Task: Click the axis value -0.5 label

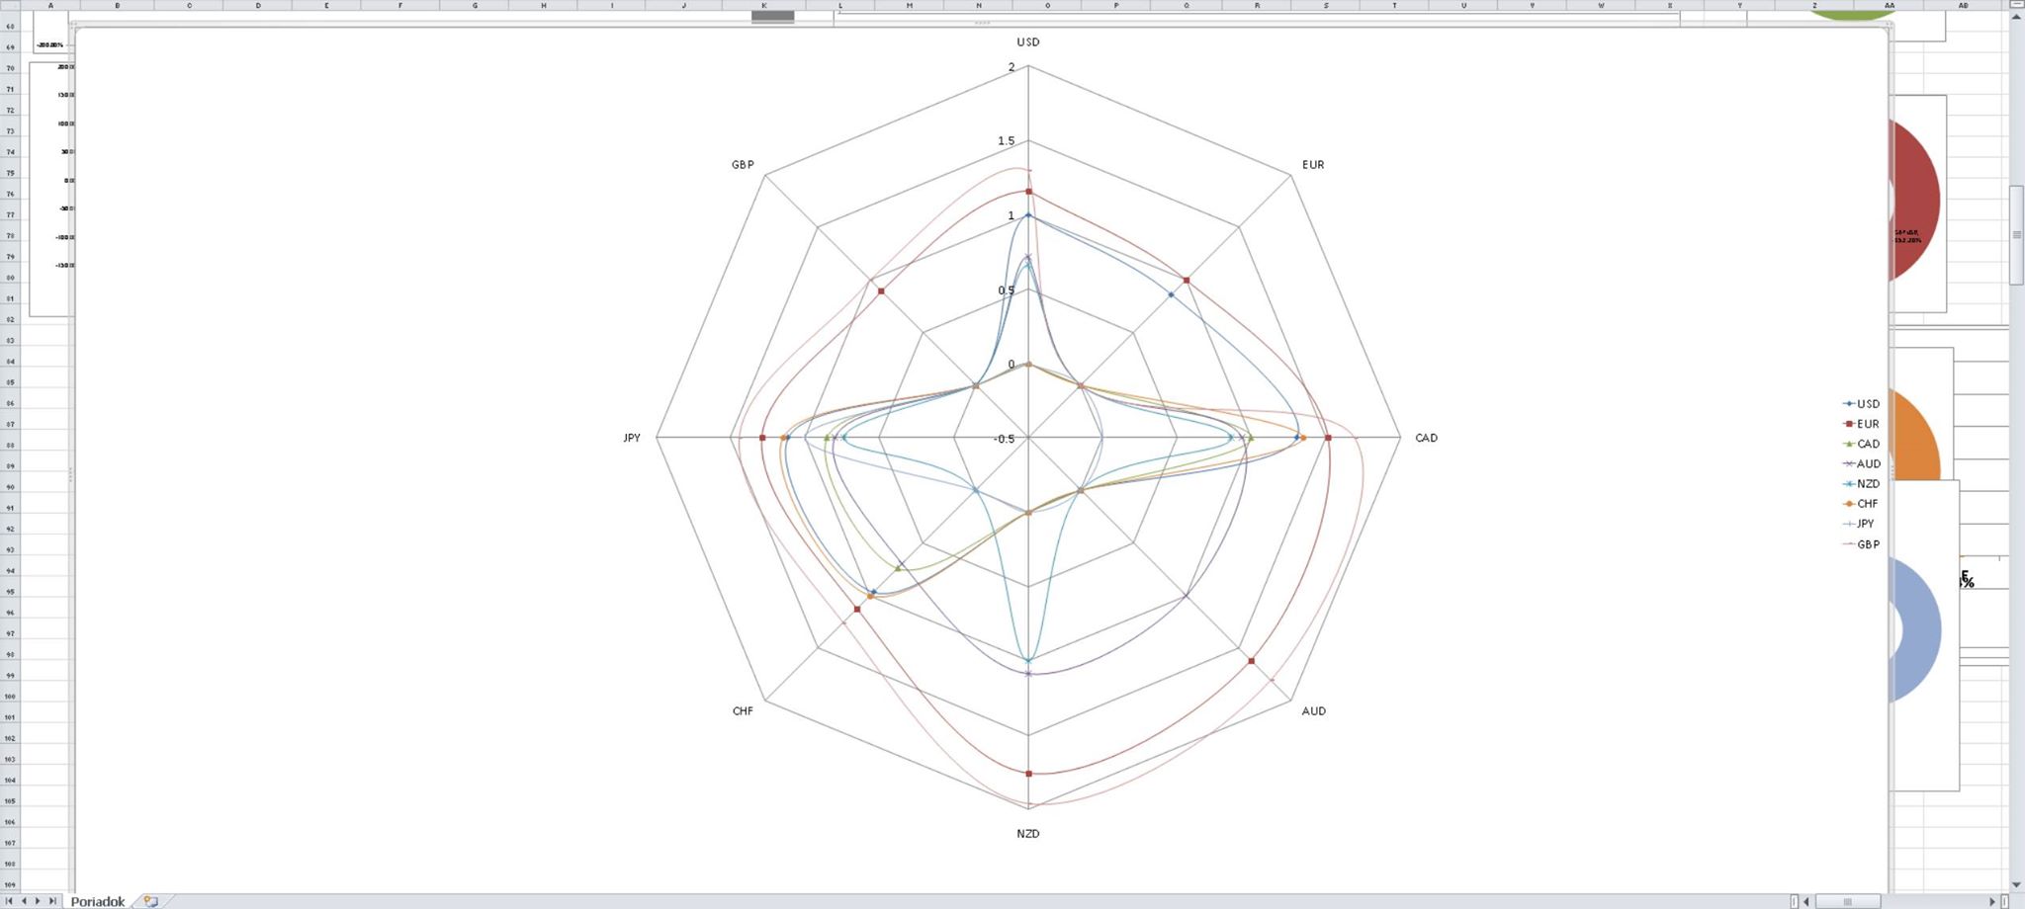Action: (x=1004, y=439)
